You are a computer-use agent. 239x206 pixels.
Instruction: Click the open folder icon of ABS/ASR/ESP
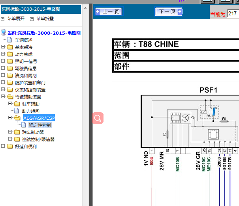[x=17, y=118]
